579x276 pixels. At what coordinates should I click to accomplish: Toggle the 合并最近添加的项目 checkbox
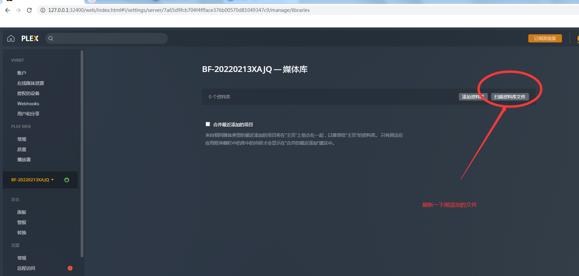tap(208, 124)
